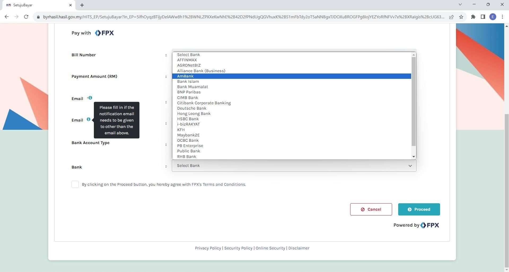Click the browser back arrow
509x272 pixels.
point(7,17)
